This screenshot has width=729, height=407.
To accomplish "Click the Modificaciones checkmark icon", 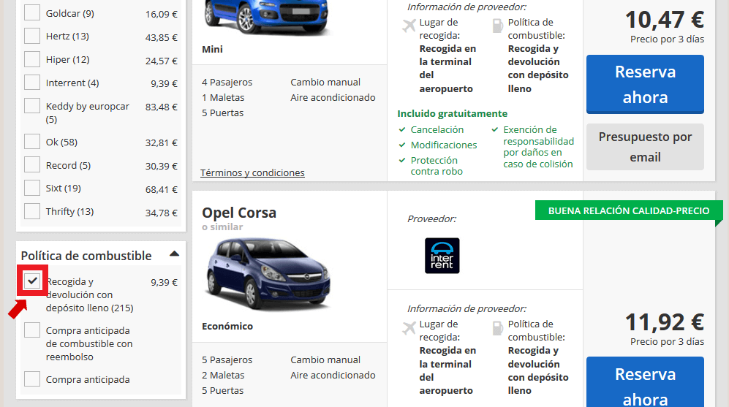I will tap(402, 145).
